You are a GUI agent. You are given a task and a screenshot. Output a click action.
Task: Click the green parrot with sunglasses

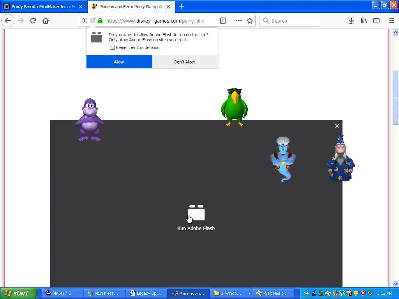pos(234,107)
